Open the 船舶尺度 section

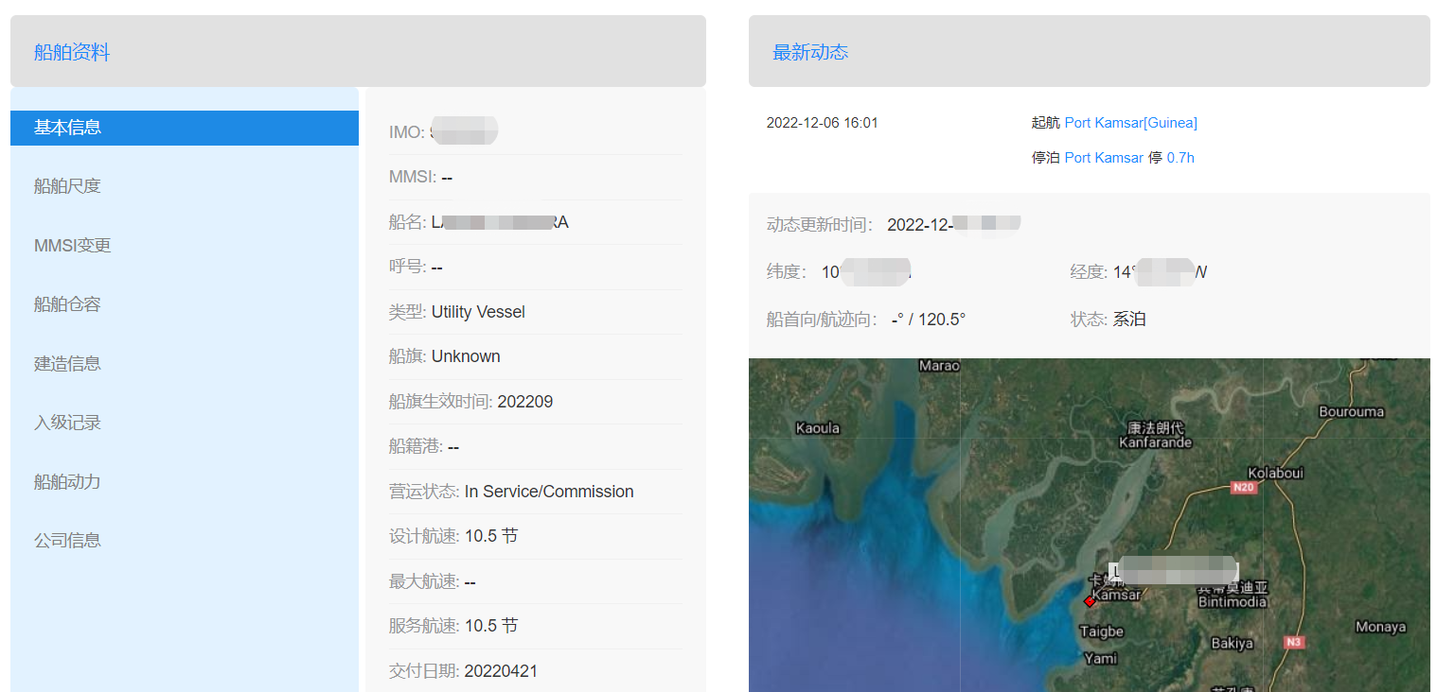click(67, 186)
